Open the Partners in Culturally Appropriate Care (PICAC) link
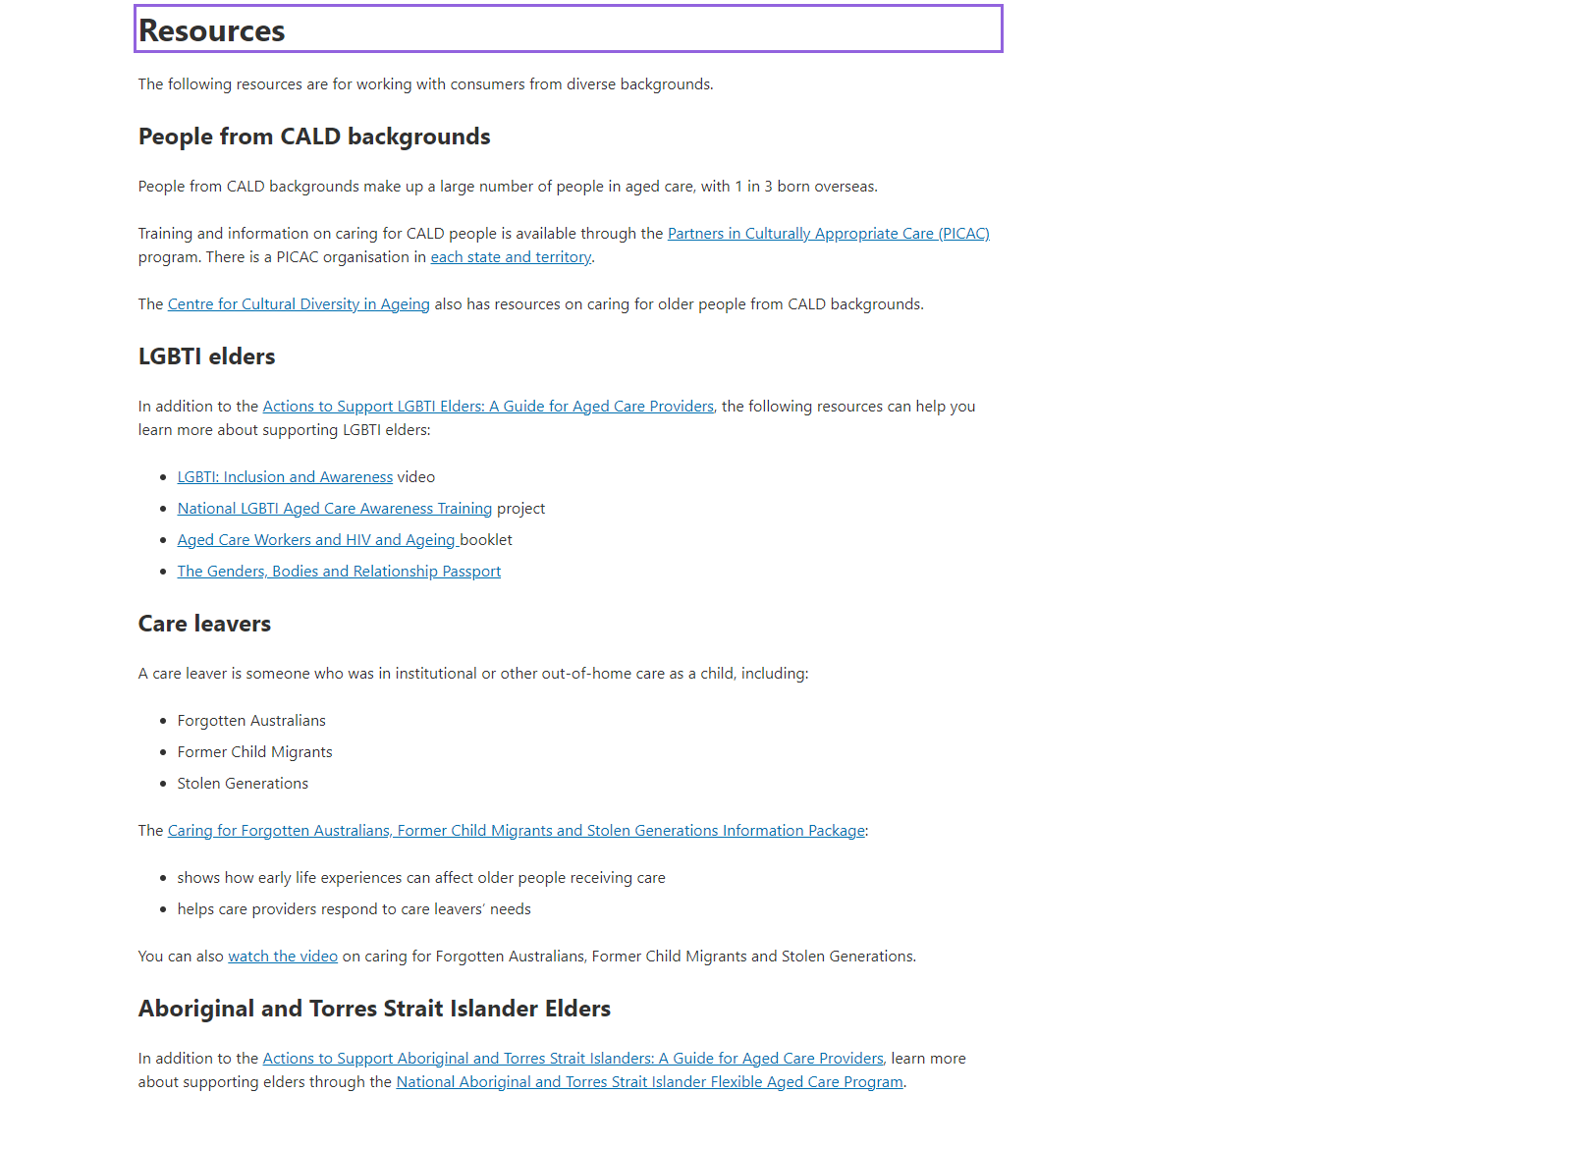This screenshot has width=1583, height=1149. 828,234
